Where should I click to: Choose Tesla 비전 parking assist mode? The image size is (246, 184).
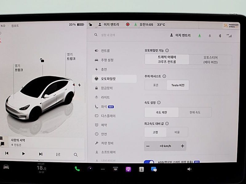178,85
